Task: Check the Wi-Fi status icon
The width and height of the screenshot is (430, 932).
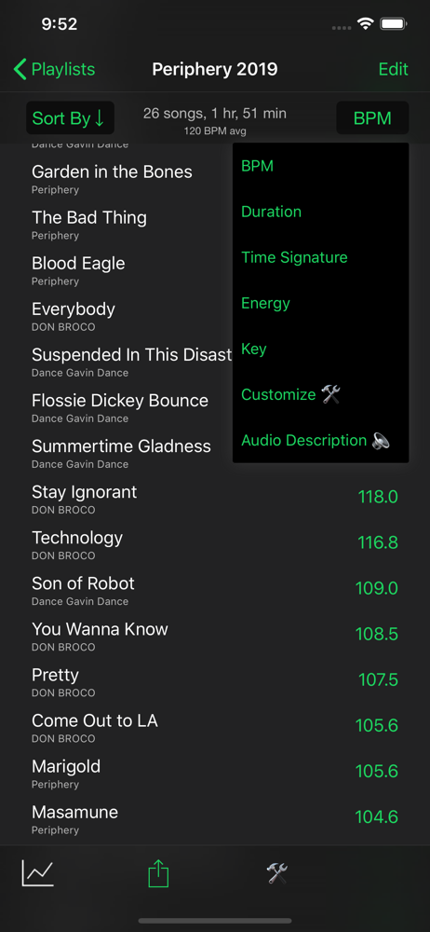Action: tap(365, 24)
